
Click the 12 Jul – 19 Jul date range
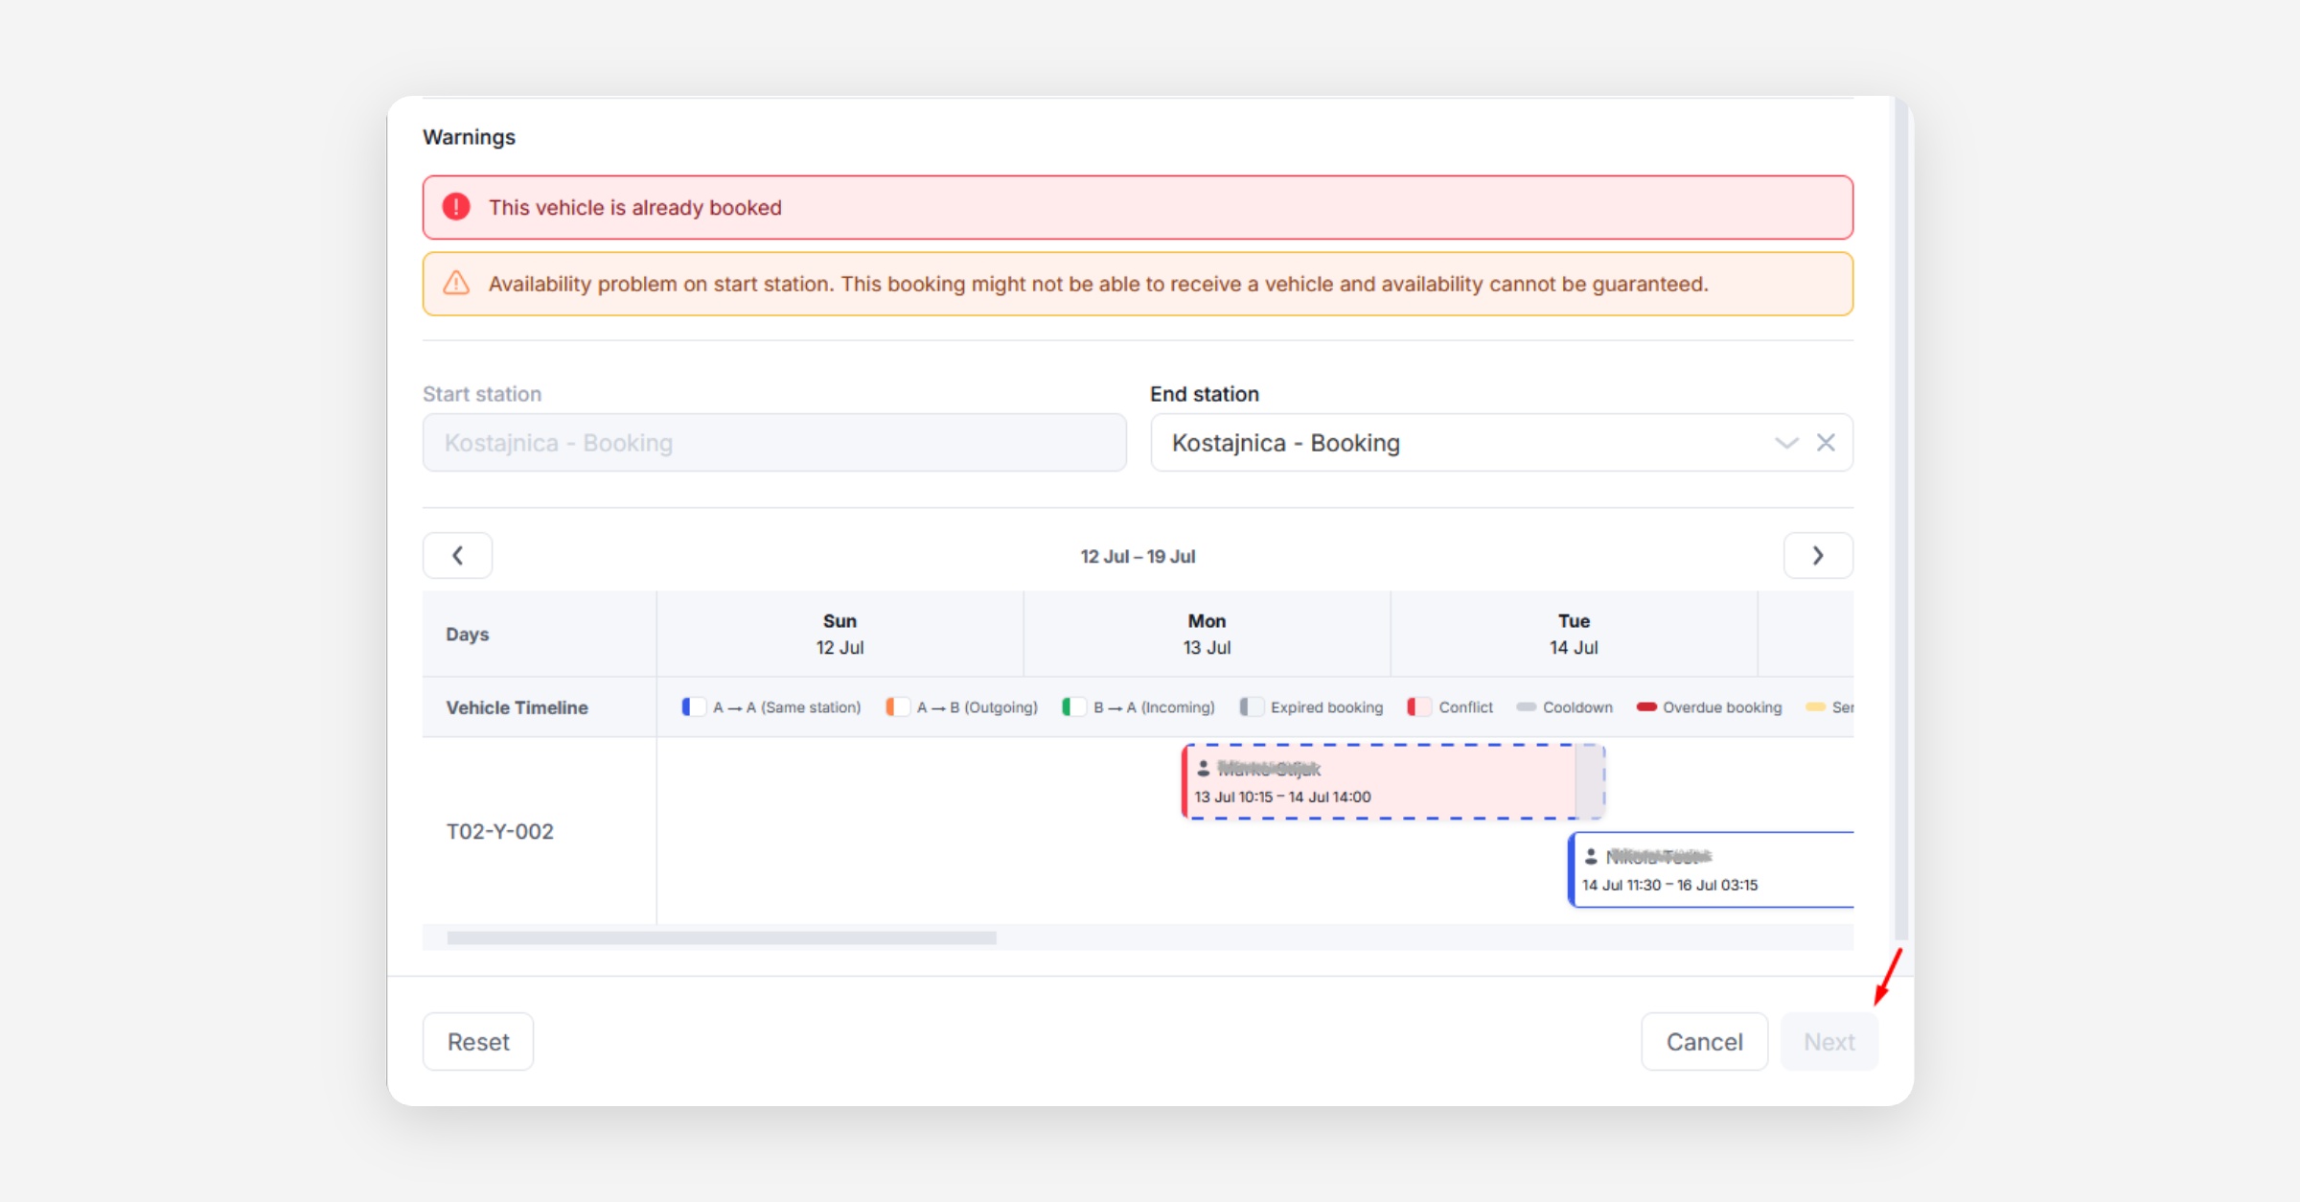(x=1138, y=557)
